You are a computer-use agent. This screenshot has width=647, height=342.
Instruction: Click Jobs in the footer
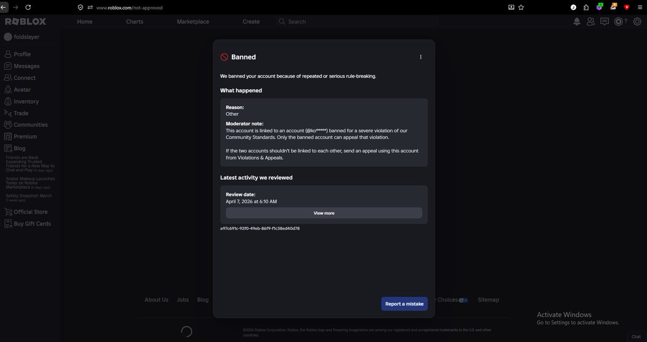tap(183, 300)
